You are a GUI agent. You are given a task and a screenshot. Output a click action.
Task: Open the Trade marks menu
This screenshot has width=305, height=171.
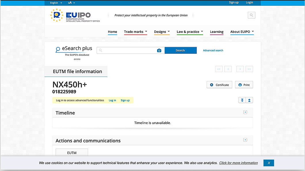[136, 32]
